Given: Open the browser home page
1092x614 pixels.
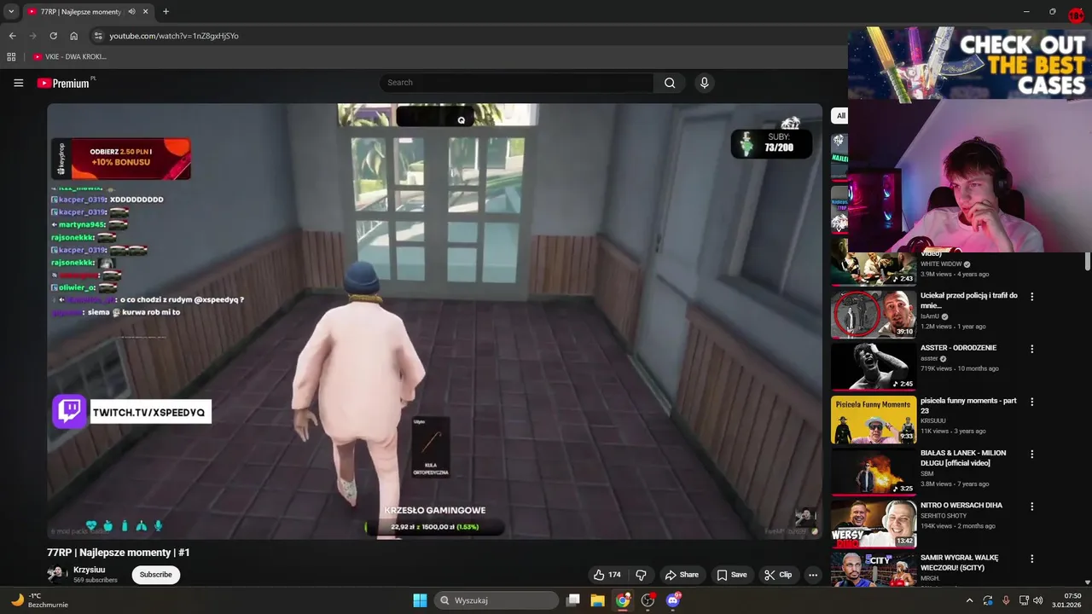Looking at the screenshot, I should [x=74, y=36].
